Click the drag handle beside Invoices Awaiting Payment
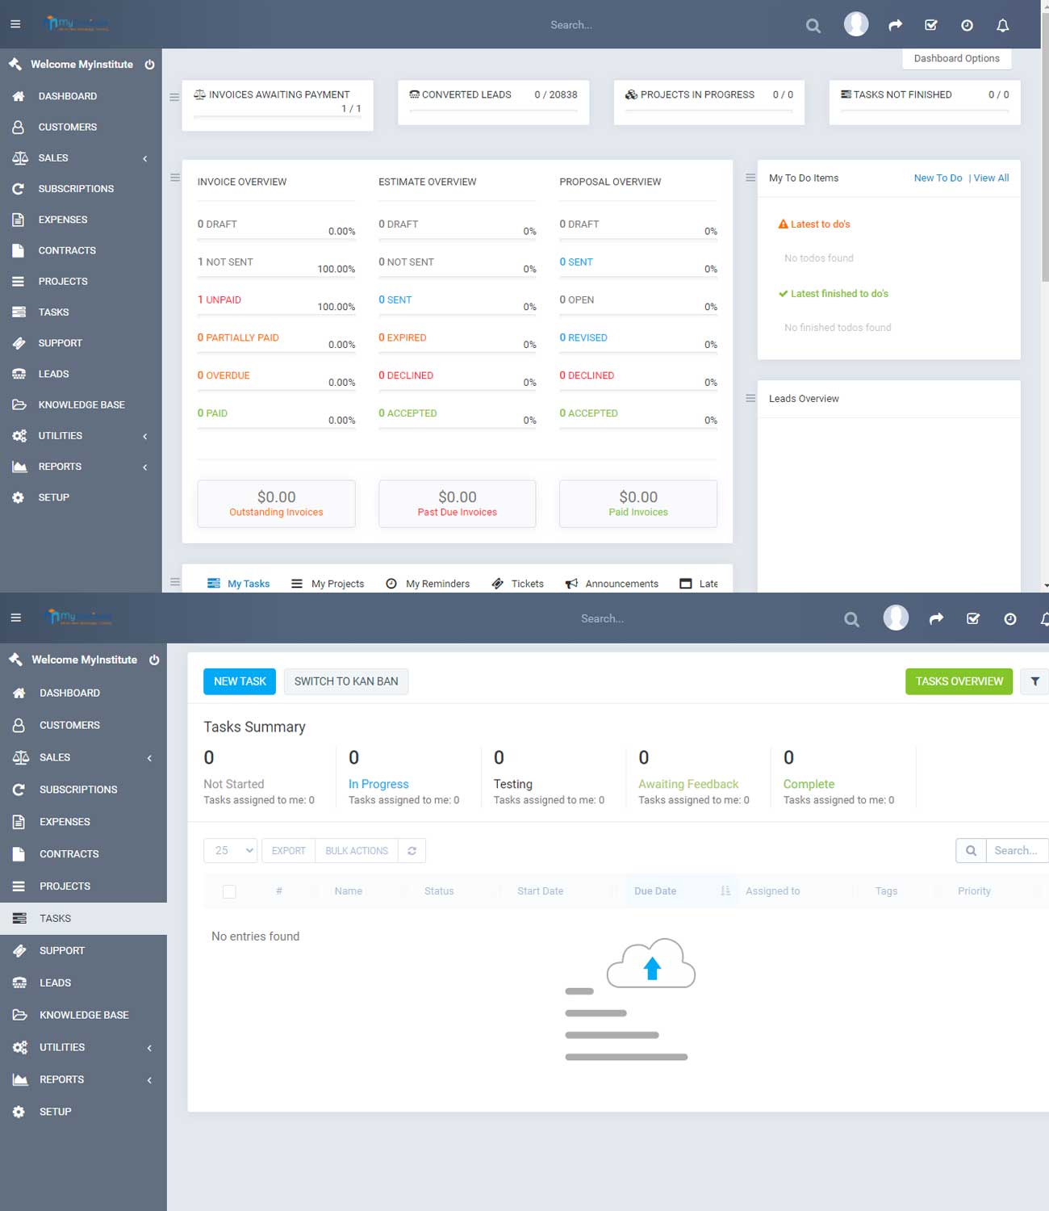The height and width of the screenshot is (1211, 1049). tap(174, 97)
